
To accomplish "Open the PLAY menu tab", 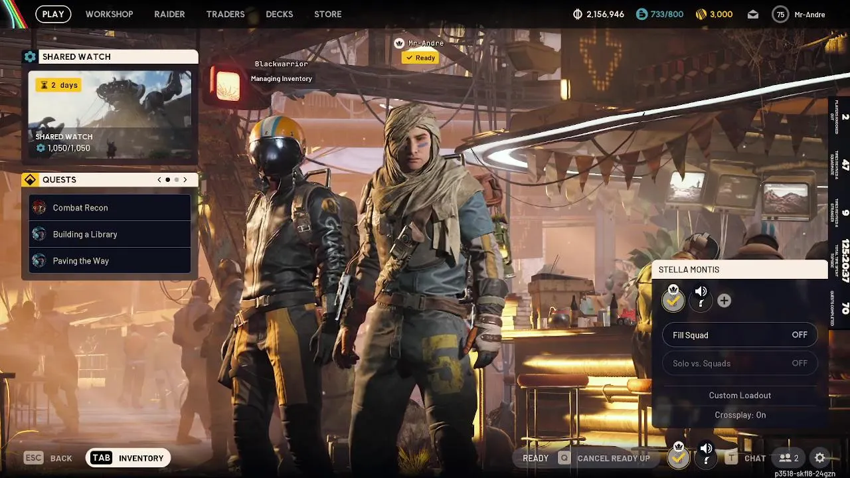I will click(53, 14).
